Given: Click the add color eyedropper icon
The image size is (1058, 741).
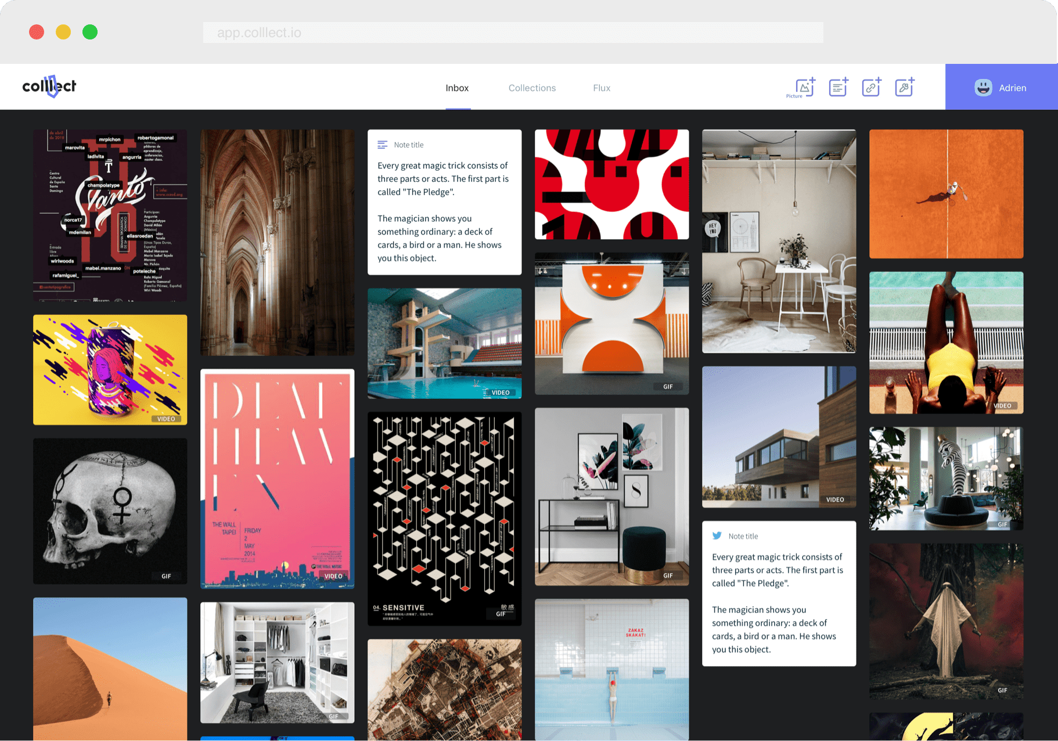Looking at the screenshot, I should point(904,87).
